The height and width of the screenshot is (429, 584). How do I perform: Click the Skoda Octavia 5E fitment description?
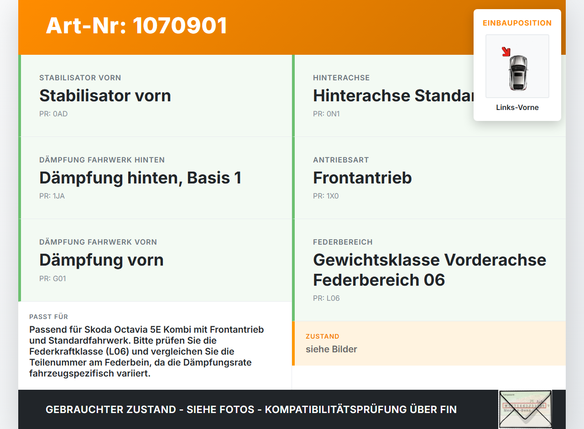click(147, 351)
